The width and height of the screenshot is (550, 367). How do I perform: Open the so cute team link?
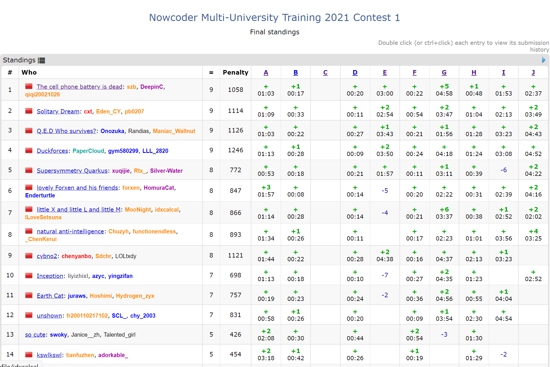(35, 335)
